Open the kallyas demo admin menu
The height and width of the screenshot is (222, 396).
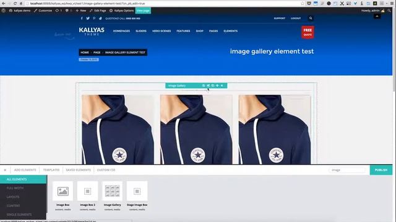(x=20, y=10)
